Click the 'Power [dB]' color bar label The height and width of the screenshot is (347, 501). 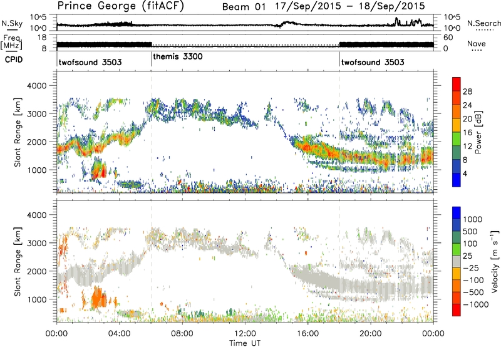[478, 132]
